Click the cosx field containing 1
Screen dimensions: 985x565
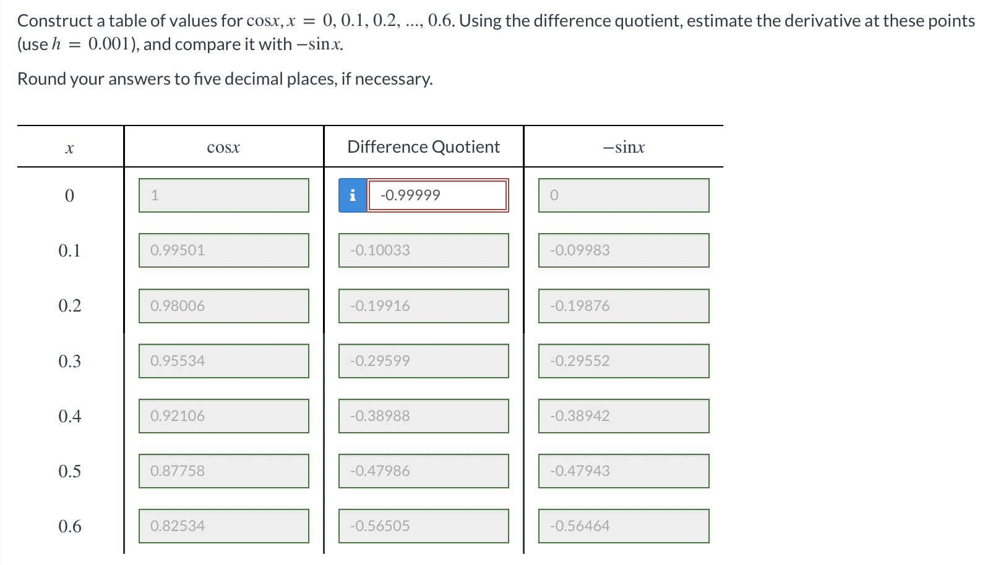224,195
